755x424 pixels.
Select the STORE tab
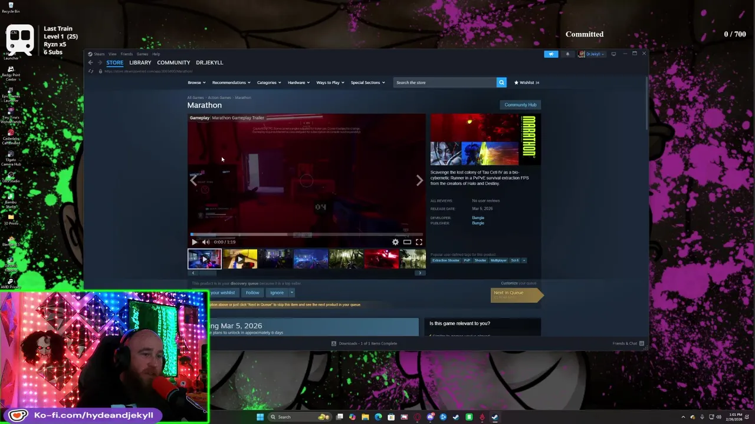click(x=114, y=62)
